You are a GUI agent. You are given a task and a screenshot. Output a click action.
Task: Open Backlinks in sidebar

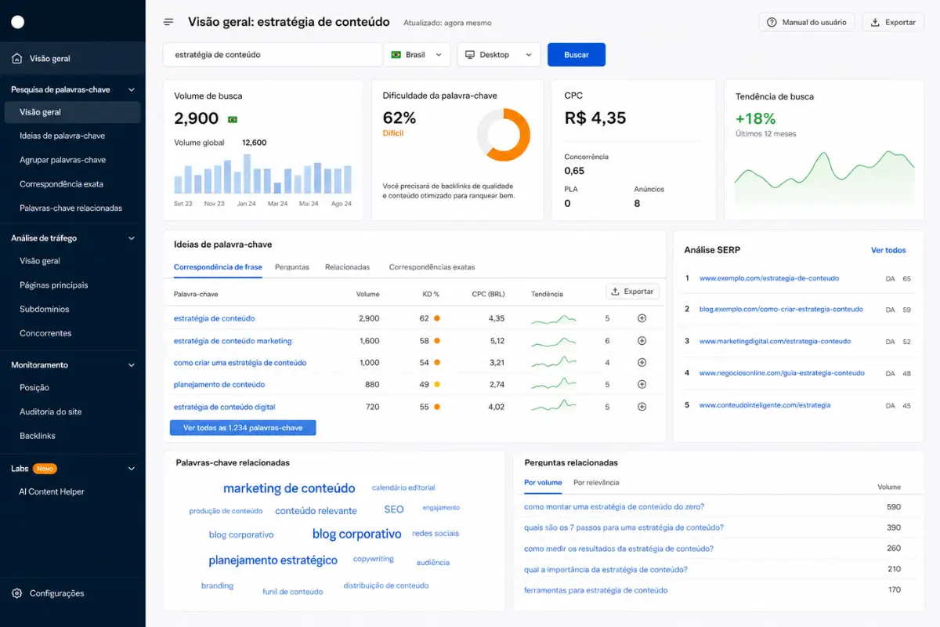(x=38, y=436)
